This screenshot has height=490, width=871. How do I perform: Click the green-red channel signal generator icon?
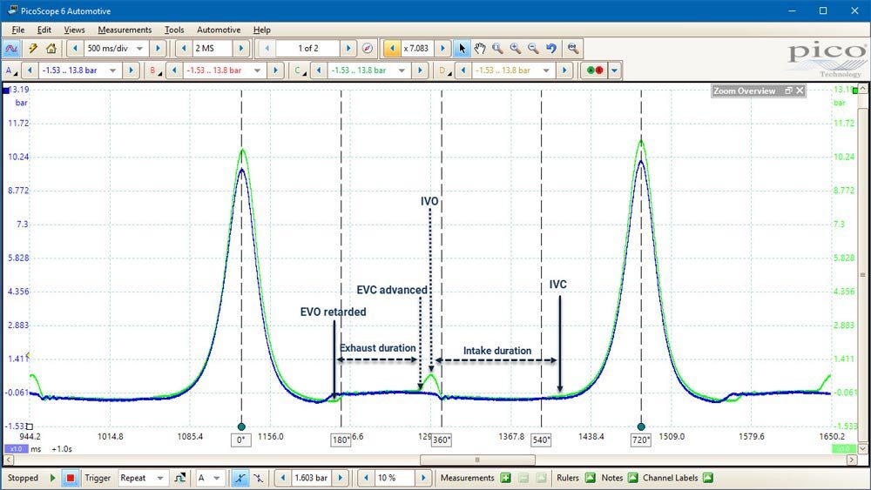[x=595, y=70]
